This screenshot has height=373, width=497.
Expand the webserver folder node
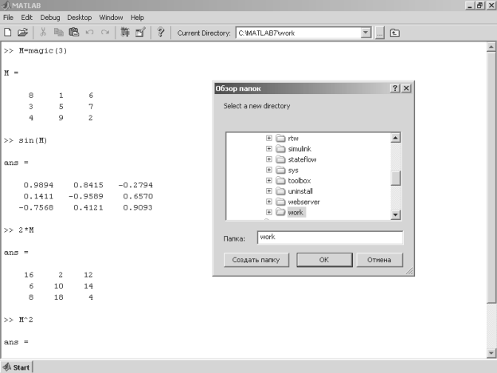click(268, 202)
